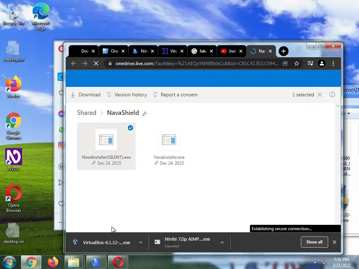The height and width of the screenshot is (269, 359).
Task: Open the Chrome profile avatar
Action: pyautogui.click(x=322, y=63)
